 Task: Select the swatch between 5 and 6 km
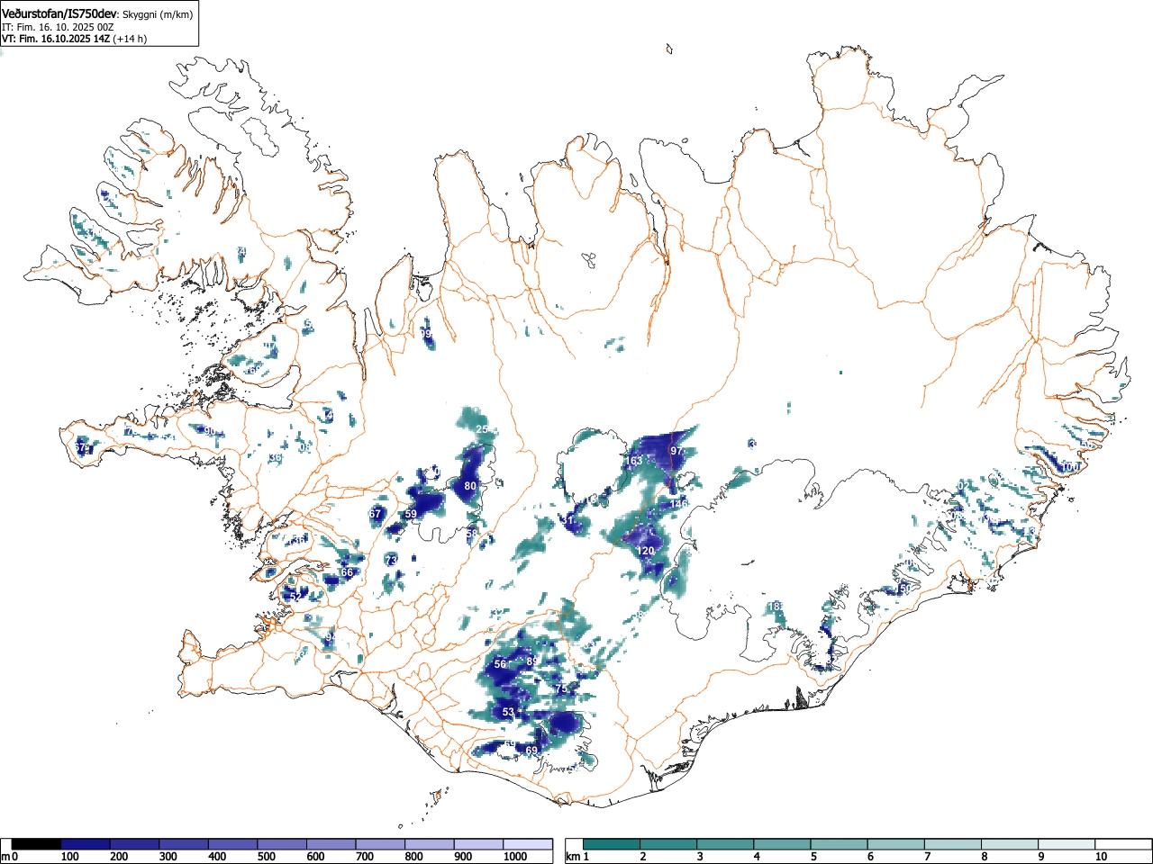coord(840,844)
